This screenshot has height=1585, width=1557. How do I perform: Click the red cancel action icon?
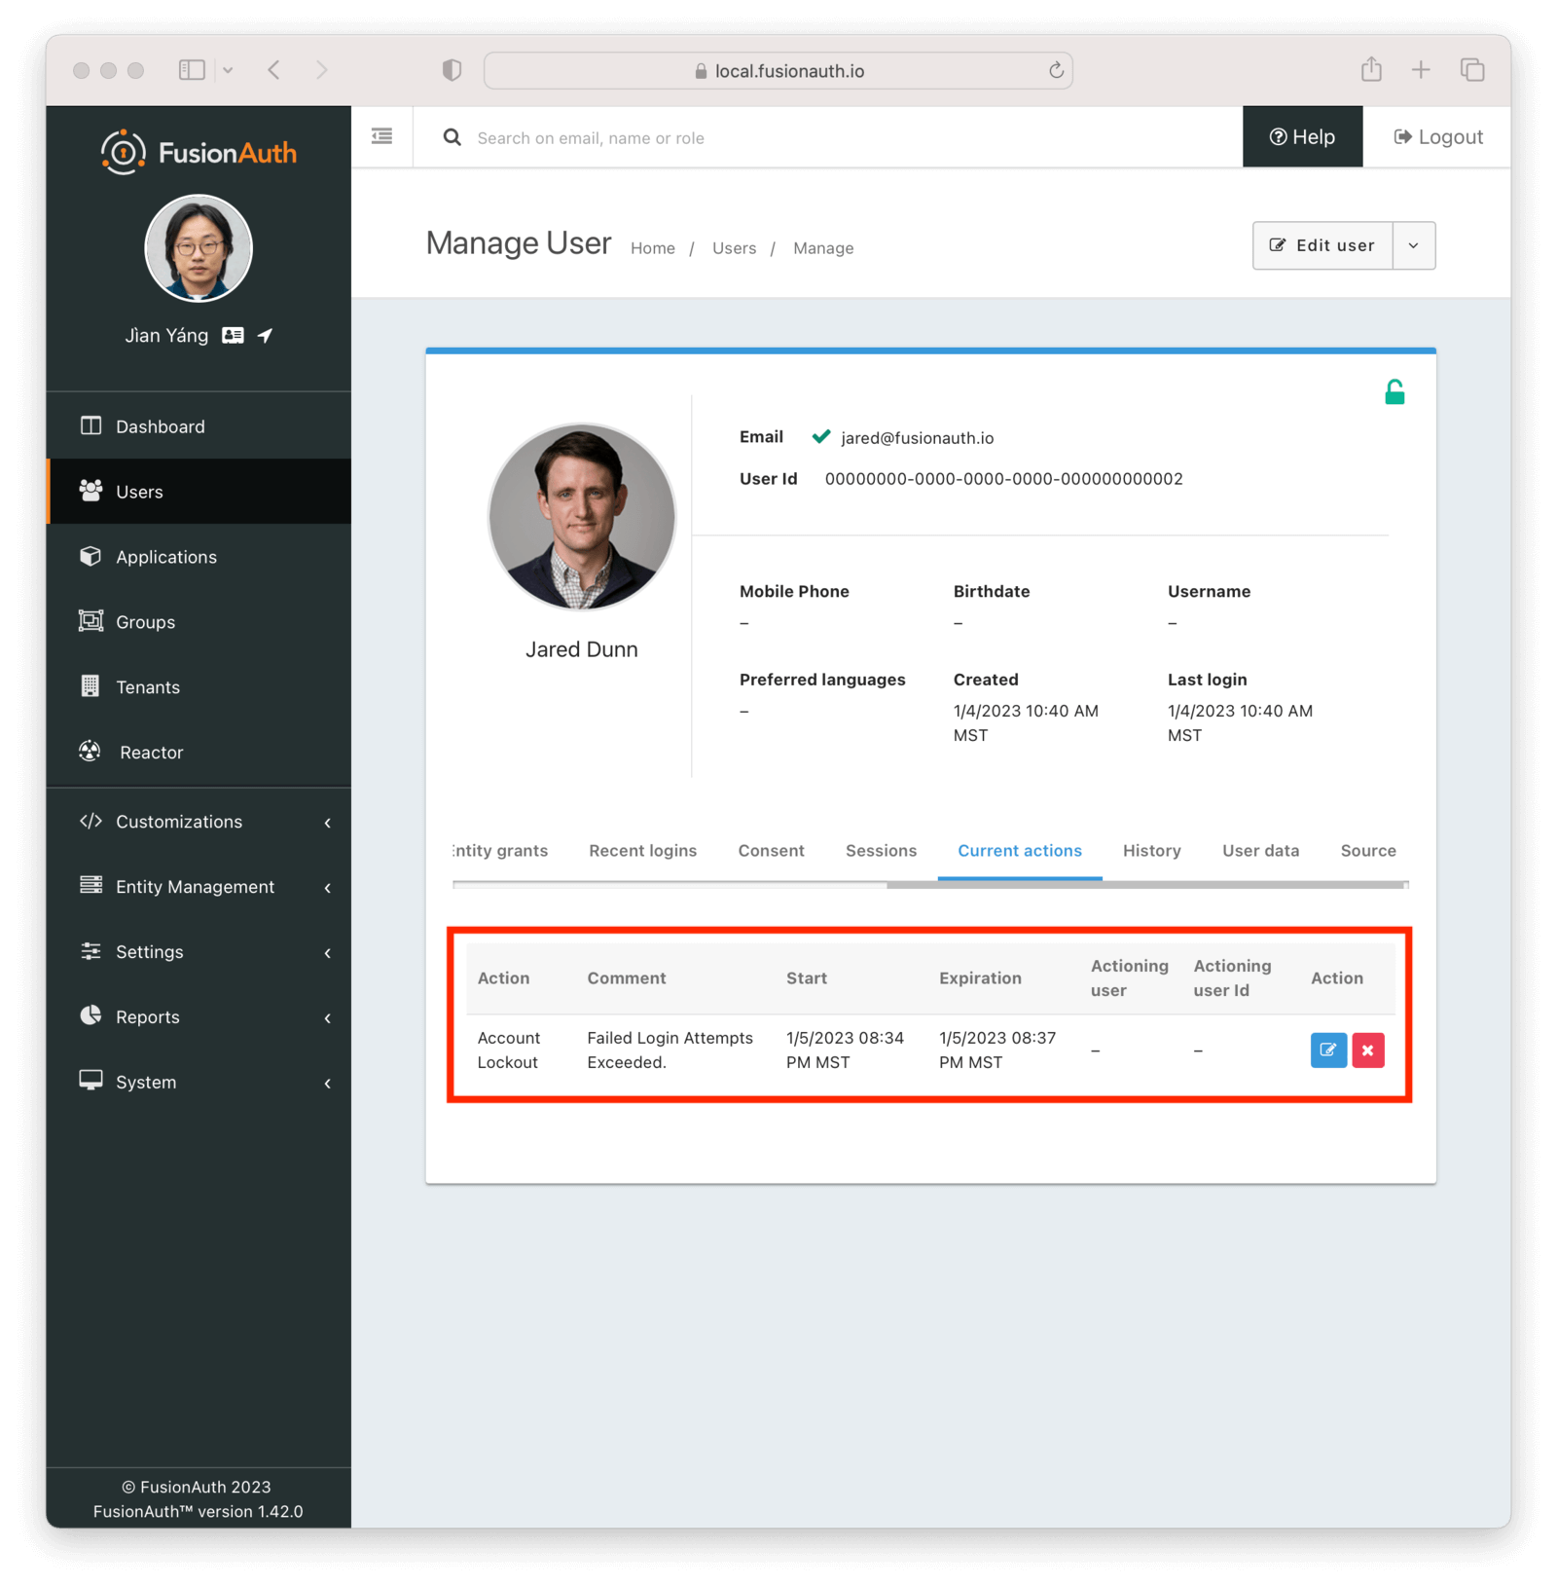1367,1051
